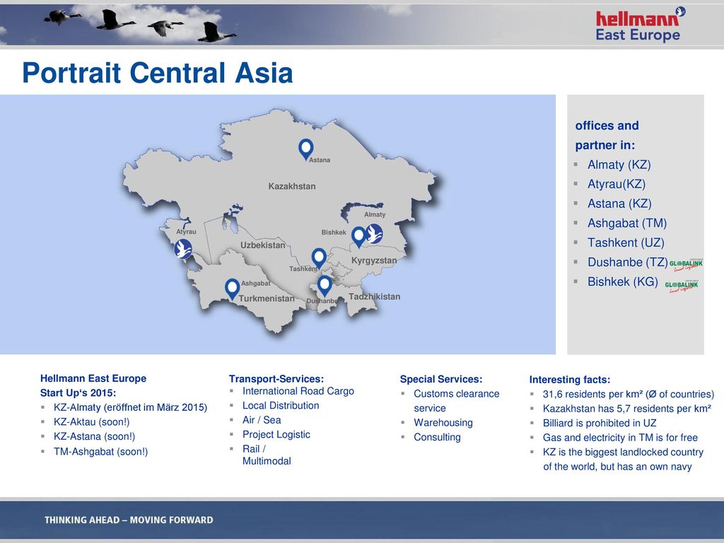This screenshot has height=543, width=724.
Task: Click 'Dushanbe (TZ)' in offices list
Action: click(628, 262)
